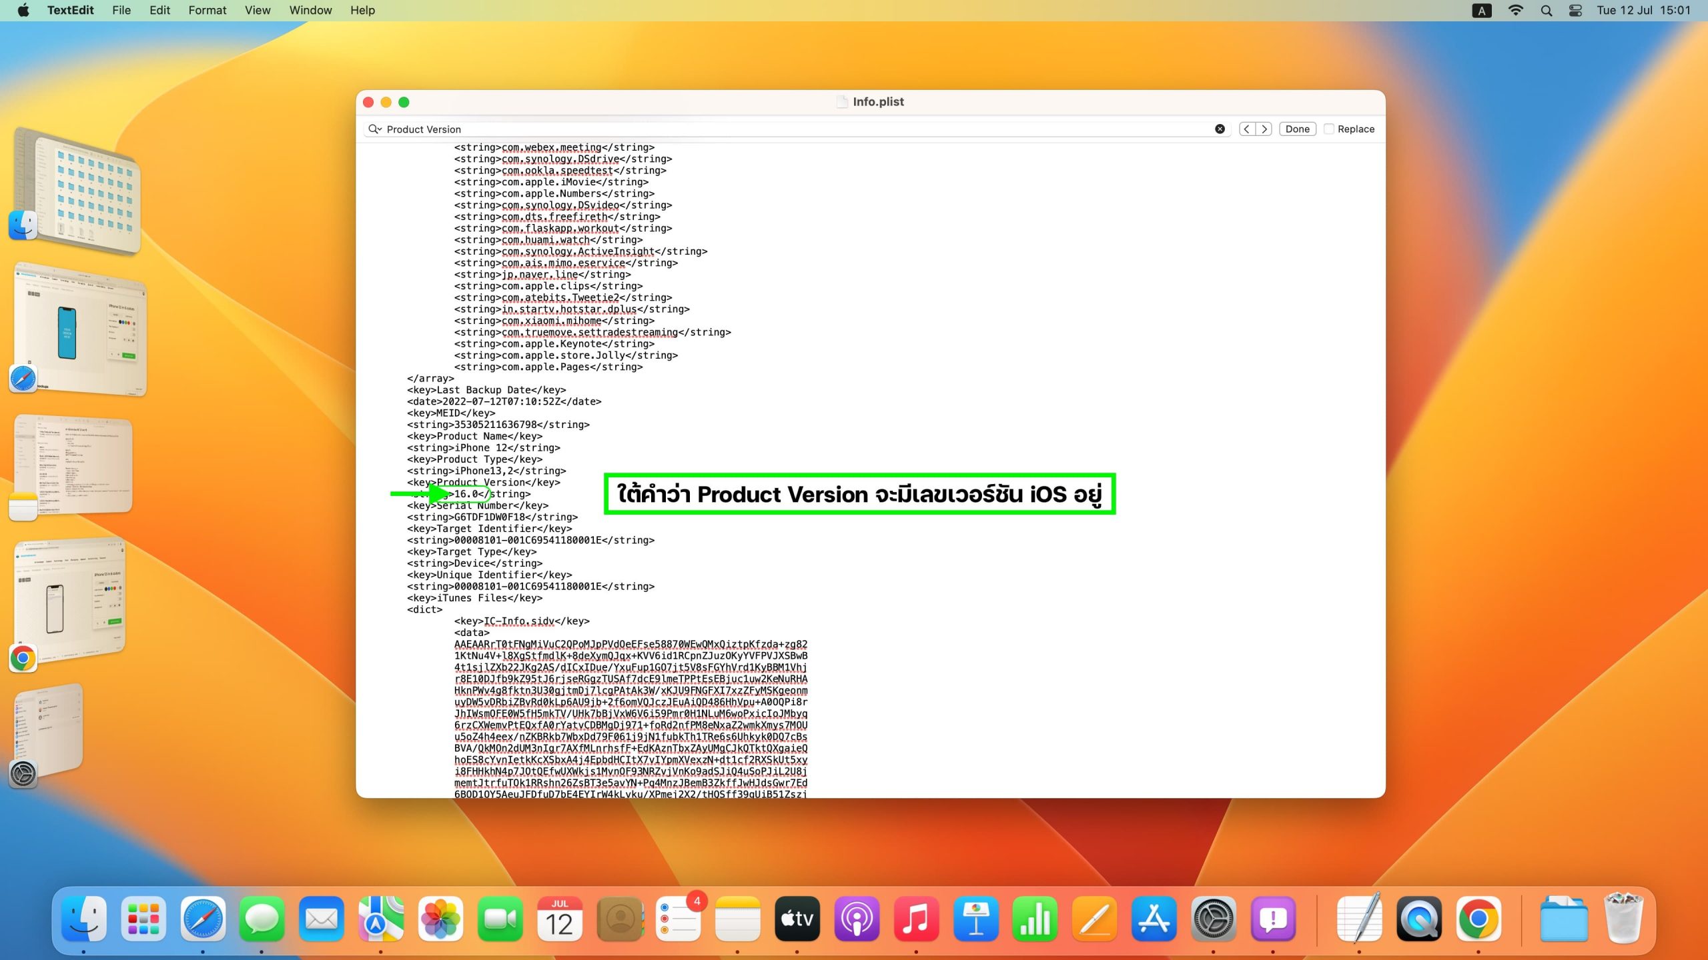Open Keynote in the Dock
The image size is (1708, 960).
click(x=975, y=919)
